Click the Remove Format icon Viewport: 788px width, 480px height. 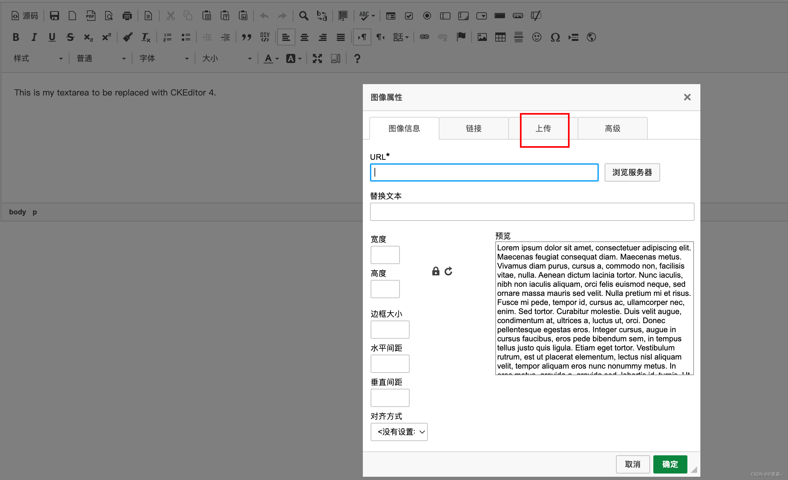[x=146, y=37]
